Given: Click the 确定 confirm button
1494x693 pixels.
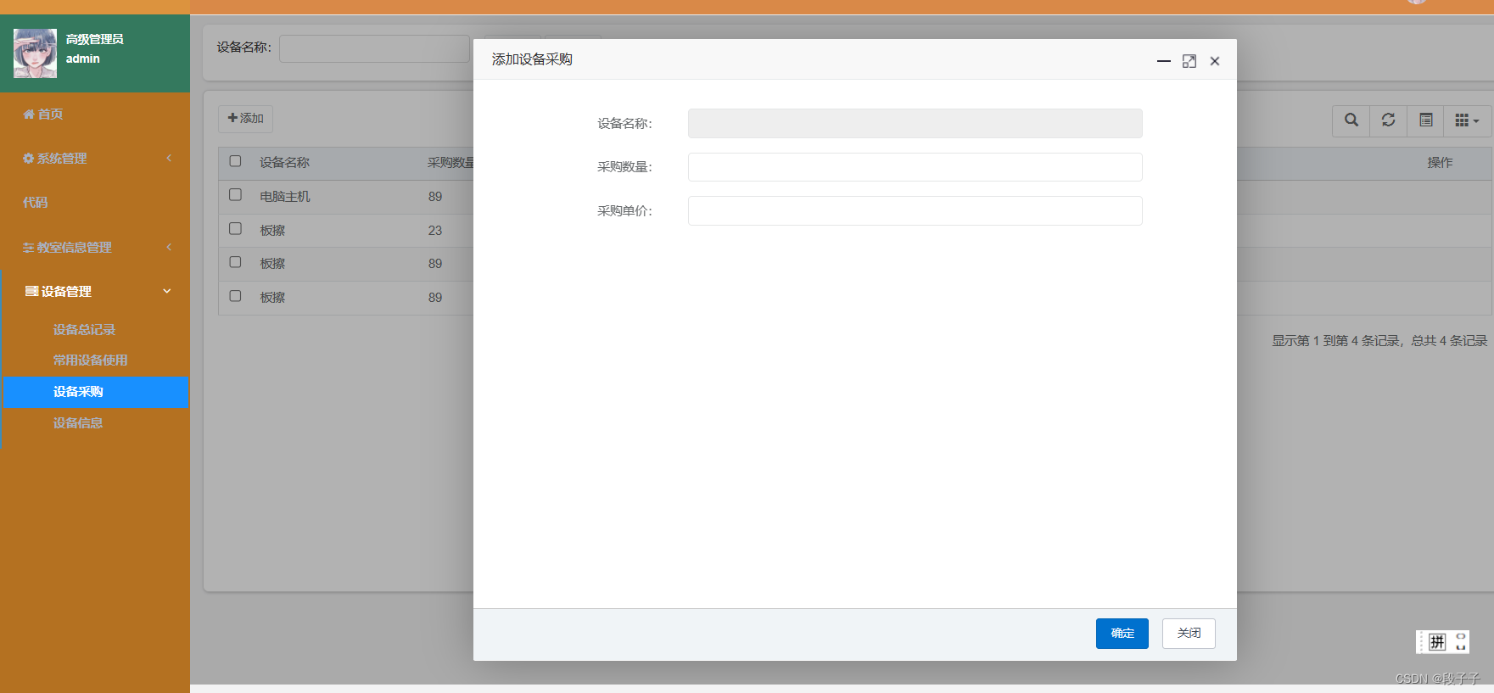Looking at the screenshot, I should click(x=1122, y=634).
